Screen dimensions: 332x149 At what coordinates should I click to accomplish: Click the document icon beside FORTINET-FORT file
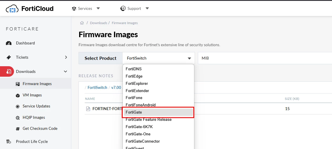point(88,109)
